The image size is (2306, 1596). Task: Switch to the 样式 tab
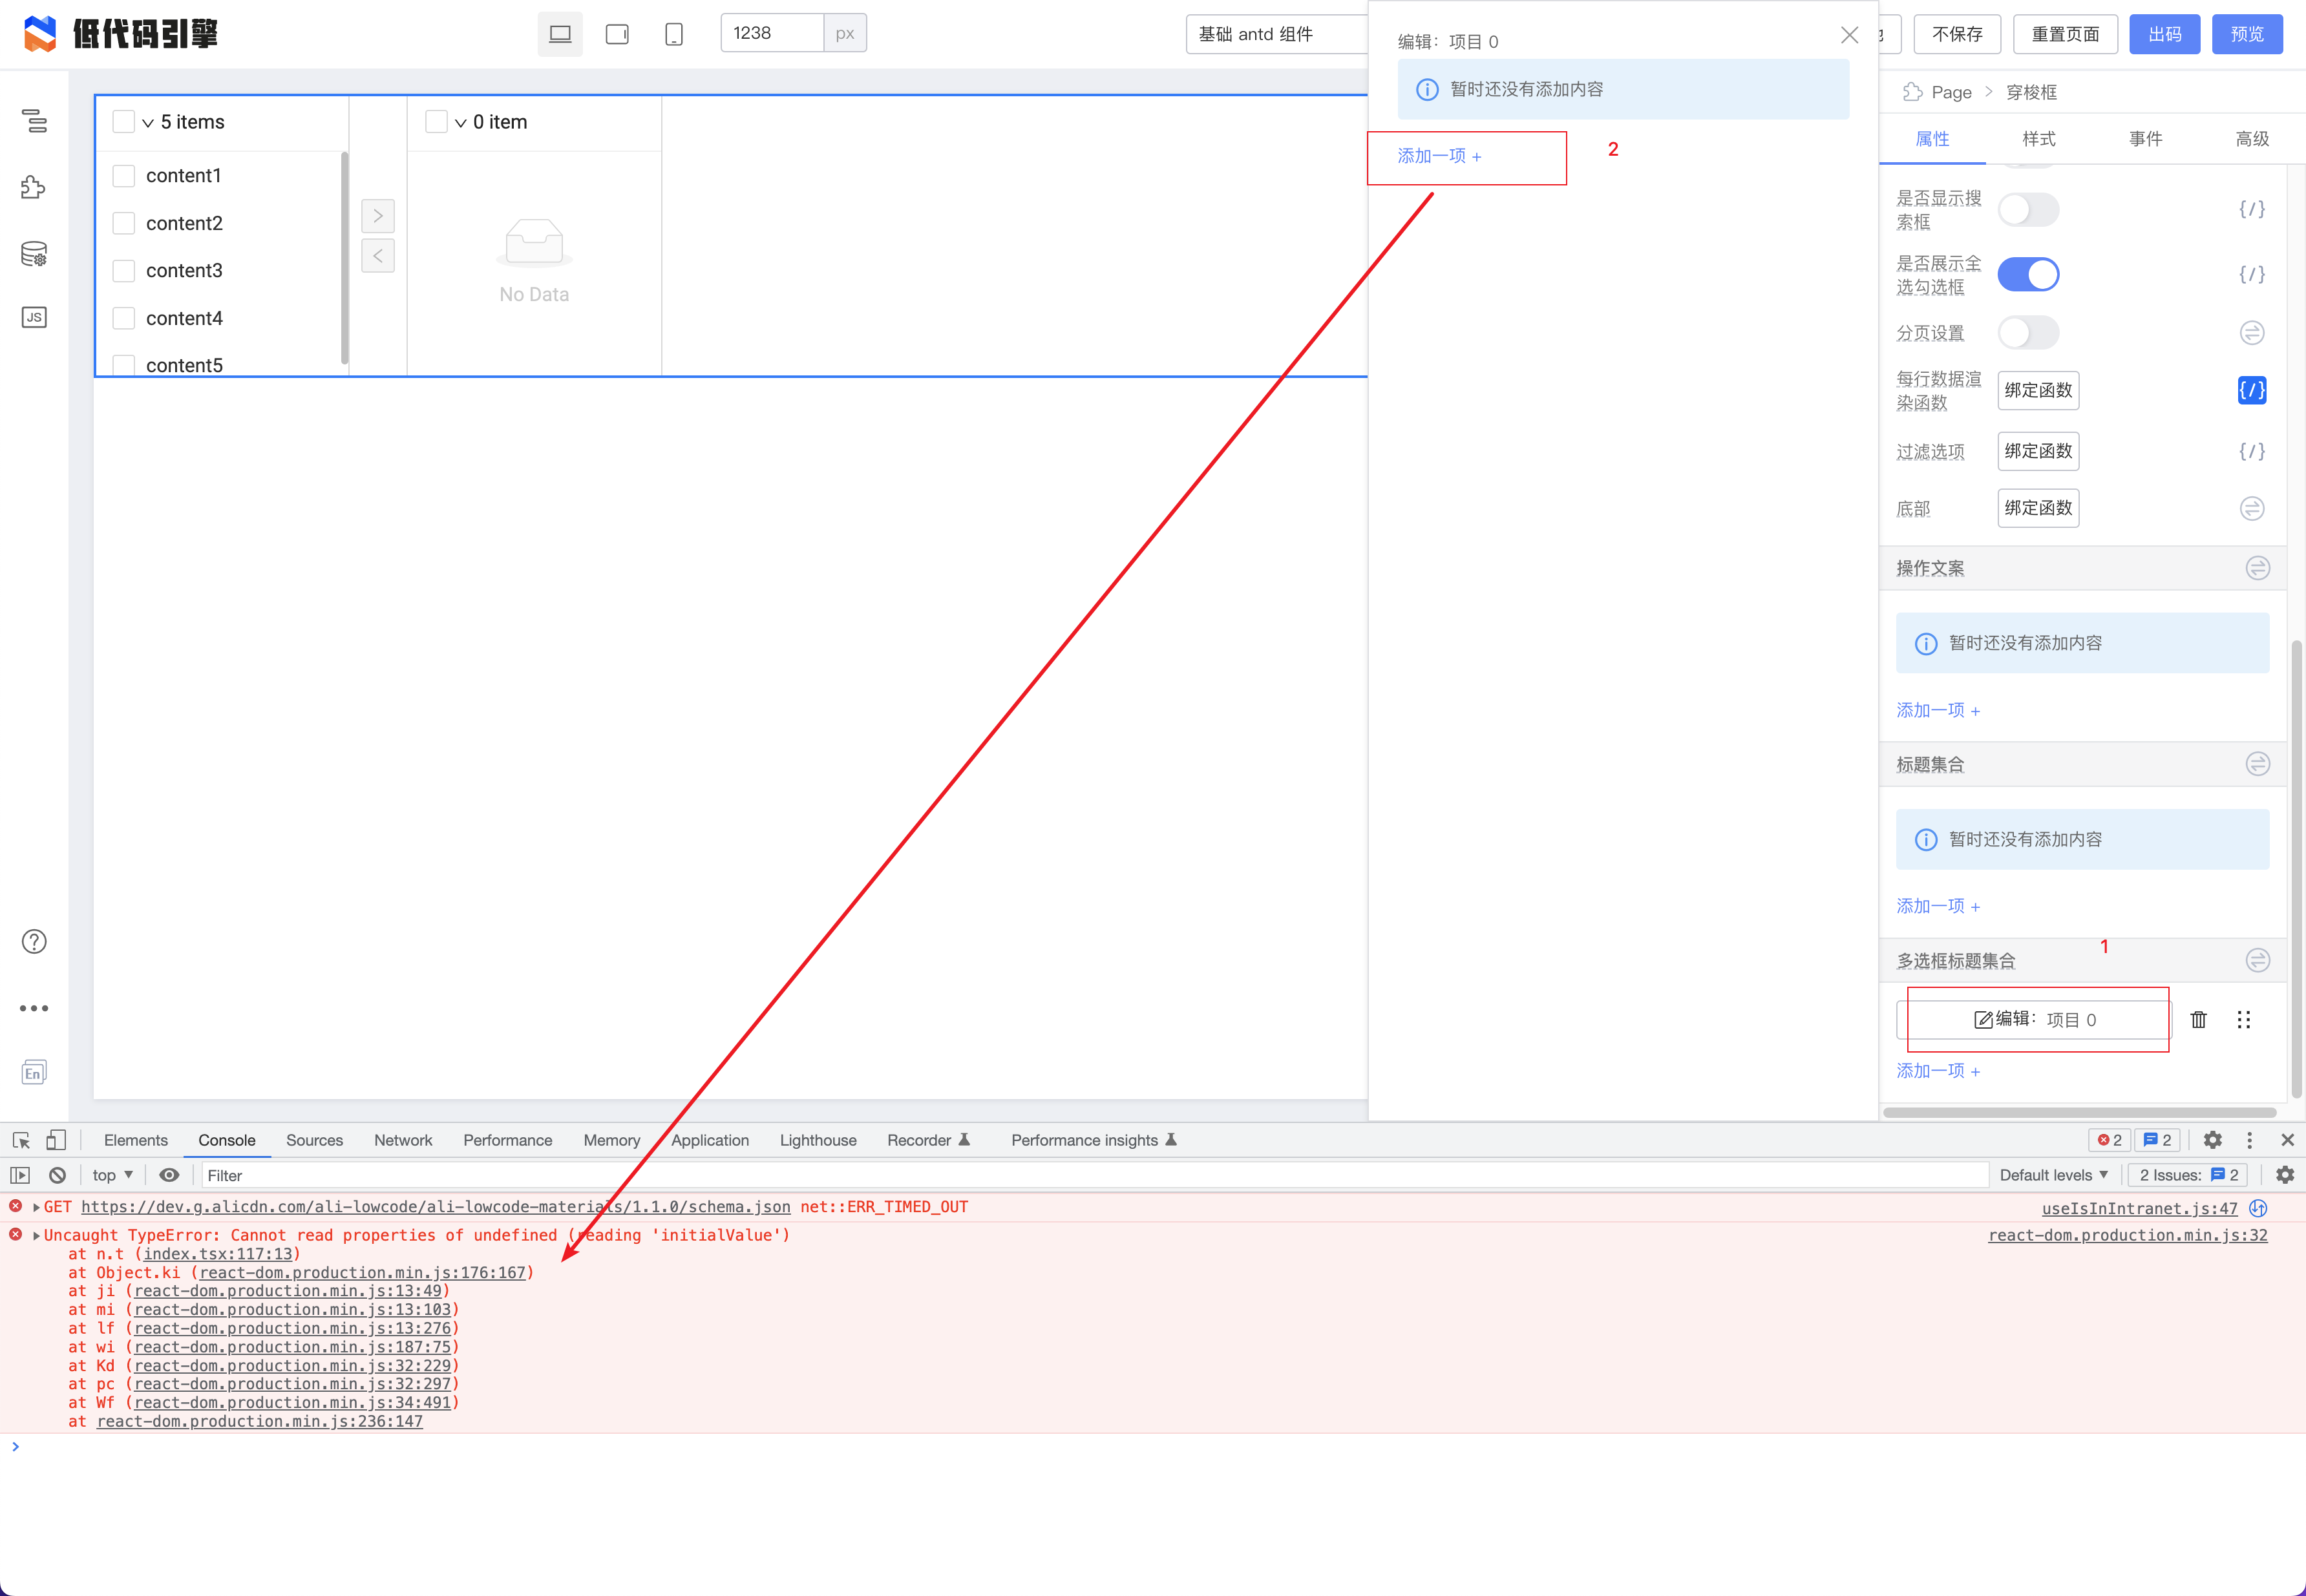pyautogui.click(x=2038, y=139)
